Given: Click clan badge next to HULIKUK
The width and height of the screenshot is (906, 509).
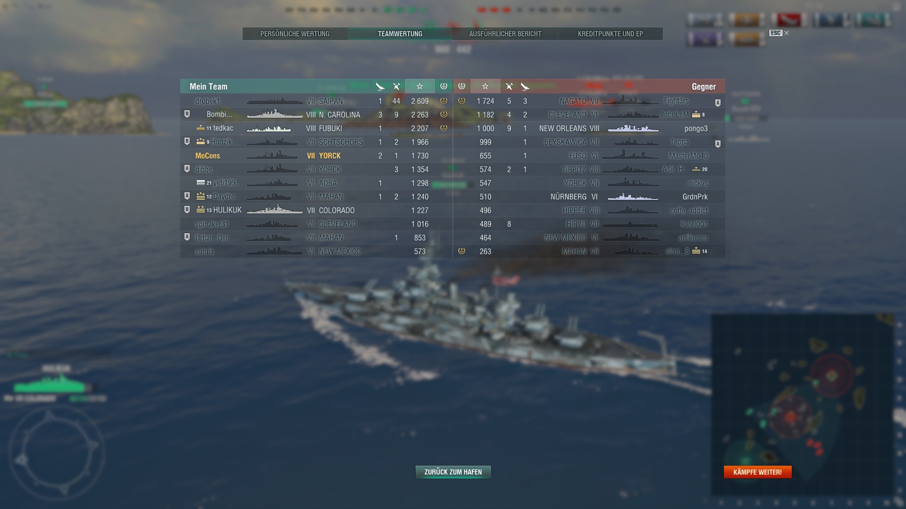Looking at the screenshot, I should coord(187,210).
